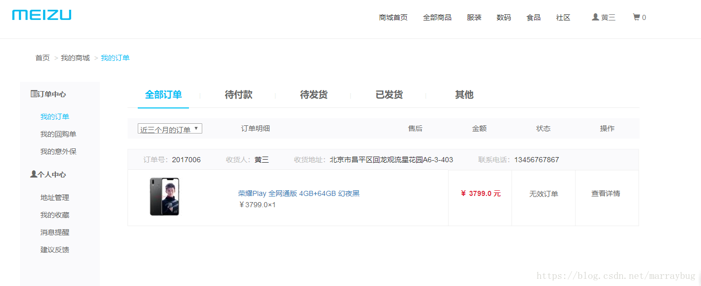Viewport: 701px width, 286px height.
Task: Click the 订单明细 column header
Action: coord(256,128)
